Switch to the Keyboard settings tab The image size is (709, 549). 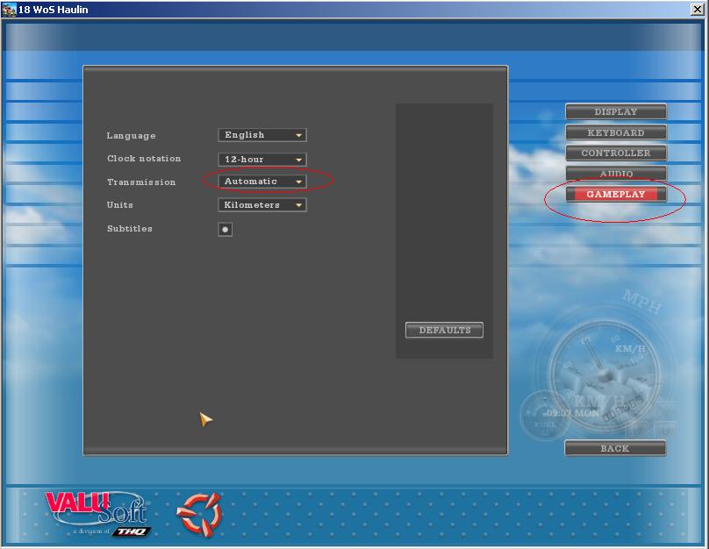click(615, 132)
